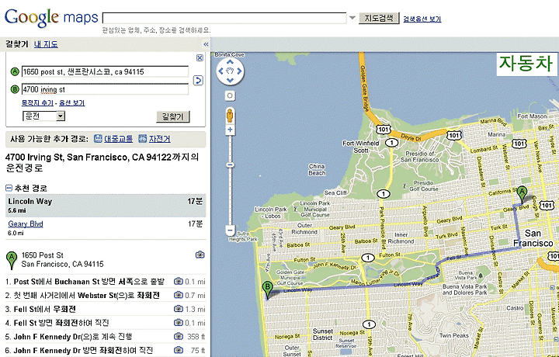This screenshot has width=559, height=357.
Task: Open the bicycle route icon
Action: tap(143, 139)
